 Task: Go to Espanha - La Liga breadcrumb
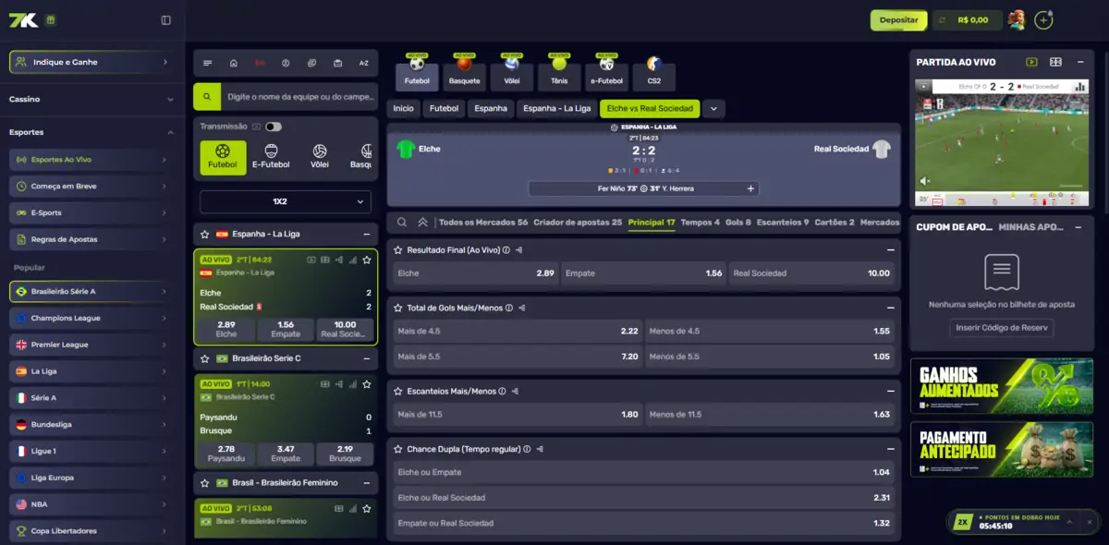[x=556, y=108]
